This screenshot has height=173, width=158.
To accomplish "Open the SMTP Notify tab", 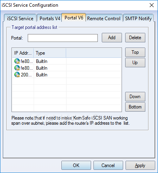I will [x=138, y=18].
